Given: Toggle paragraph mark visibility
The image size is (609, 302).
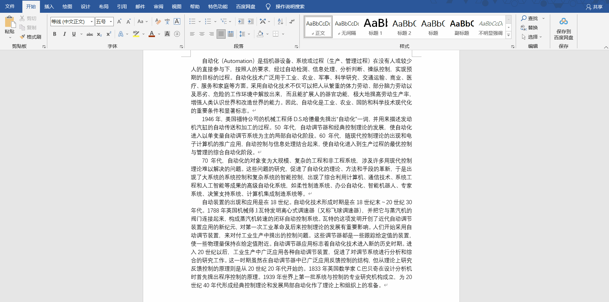Looking at the screenshot, I should tap(292, 21).
